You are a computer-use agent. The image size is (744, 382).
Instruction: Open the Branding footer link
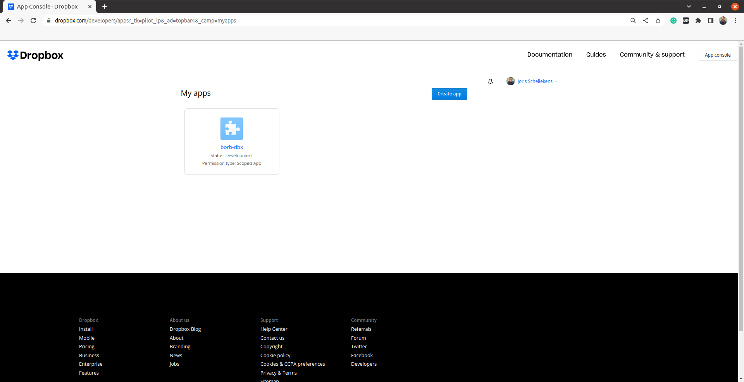[x=180, y=347]
